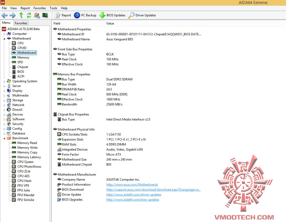
Task: Click the green up-level arrow icon
Action: tap(21, 15)
